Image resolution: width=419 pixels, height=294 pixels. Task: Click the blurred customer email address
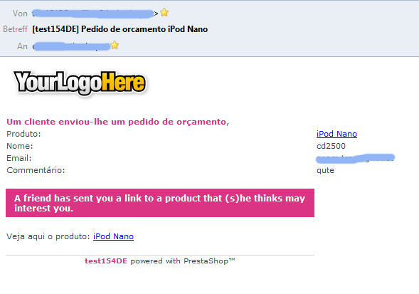355,158
